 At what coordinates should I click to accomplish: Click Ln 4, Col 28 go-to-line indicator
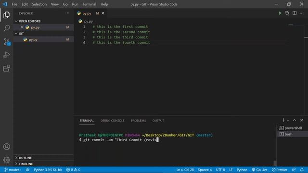(185, 170)
